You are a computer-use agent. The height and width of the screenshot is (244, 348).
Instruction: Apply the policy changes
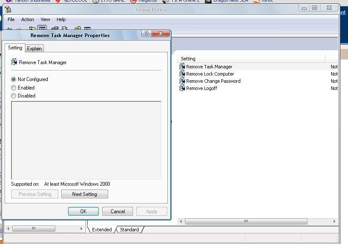tap(152, 211)
